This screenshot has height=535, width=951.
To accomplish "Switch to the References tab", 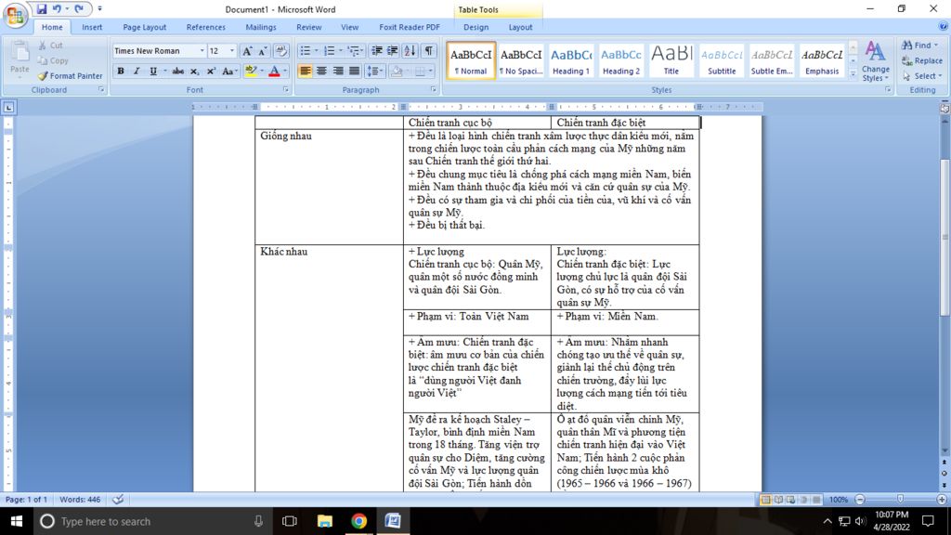I will [205, 27].
